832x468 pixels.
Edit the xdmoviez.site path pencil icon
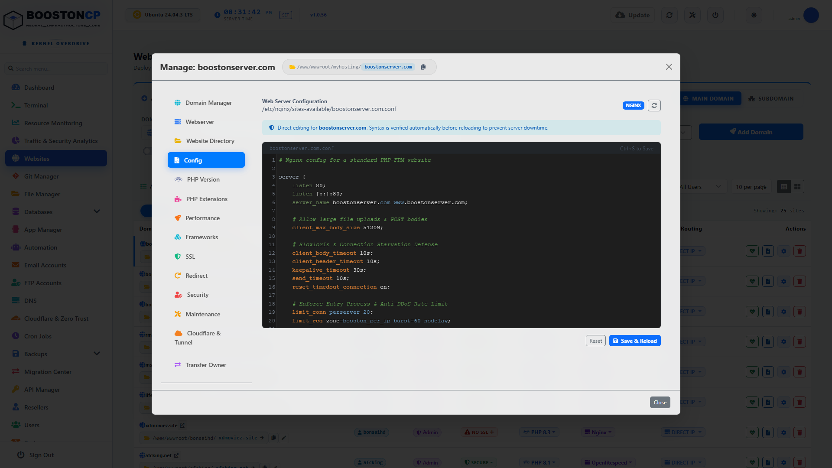point(284,438)
